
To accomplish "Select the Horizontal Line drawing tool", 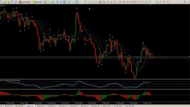I will 93,2.
